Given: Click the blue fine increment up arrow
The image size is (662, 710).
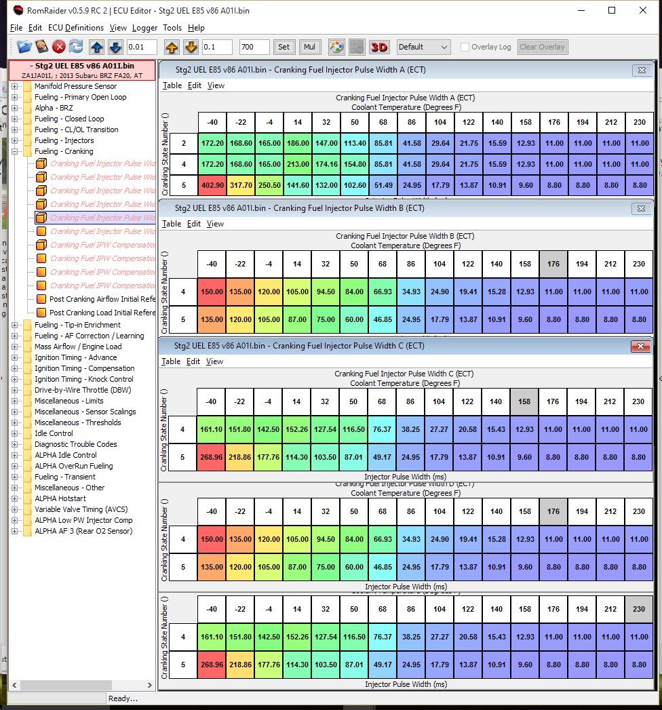Looking at the screenshot, I should (97, 47).
